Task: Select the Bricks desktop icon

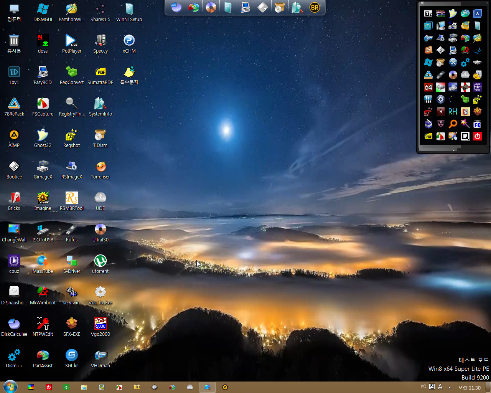Action: (14, 201)
